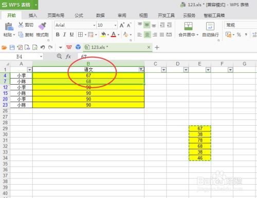Open the filter dropdown on column B header

[x=141, y=70]
